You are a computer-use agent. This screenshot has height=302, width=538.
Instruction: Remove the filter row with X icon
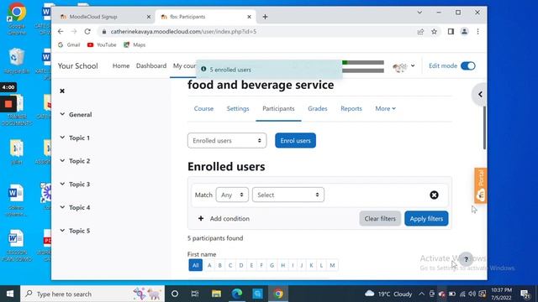coord(434,195)
